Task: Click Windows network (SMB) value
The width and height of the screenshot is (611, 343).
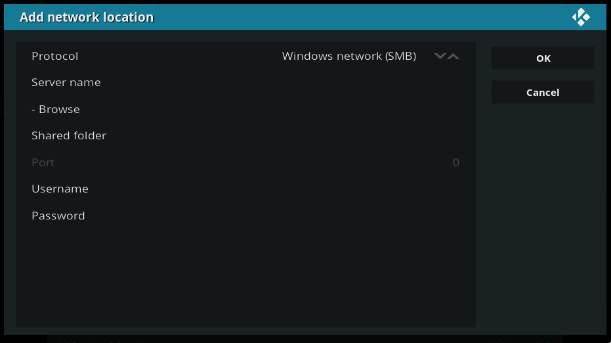Action: coord(348,57)
